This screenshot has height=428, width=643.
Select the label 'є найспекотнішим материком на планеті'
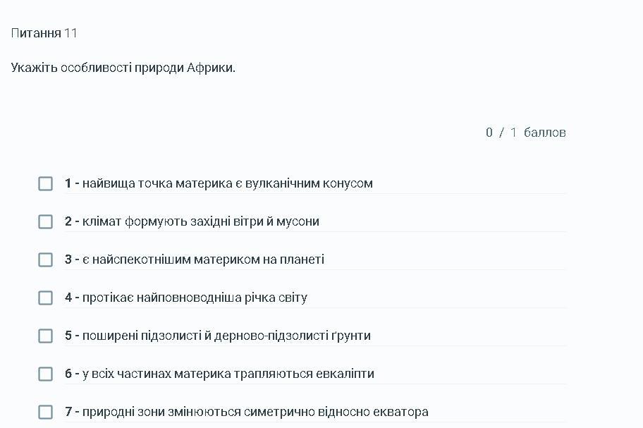pos(203,259)
